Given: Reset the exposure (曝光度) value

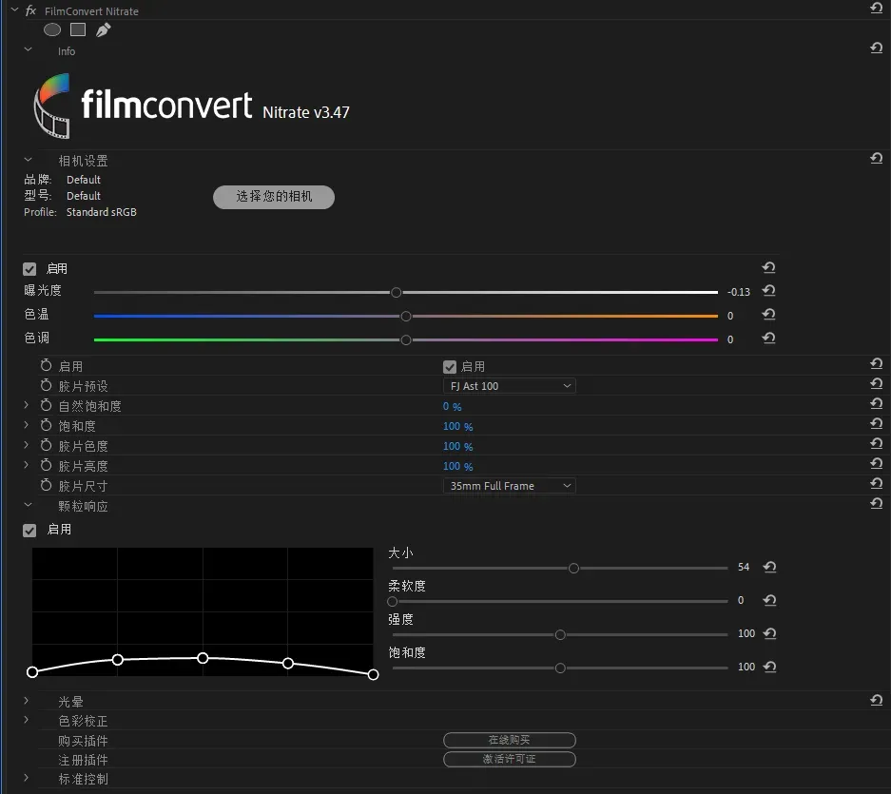Looking at the screenshot, I should click(768, 291).
